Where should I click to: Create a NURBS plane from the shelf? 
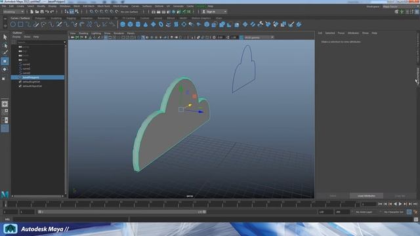coord(153,24)
